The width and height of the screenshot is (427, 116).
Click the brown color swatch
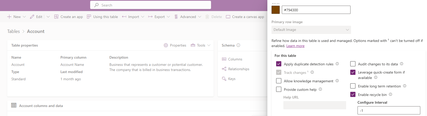click(x=276, y=10)
